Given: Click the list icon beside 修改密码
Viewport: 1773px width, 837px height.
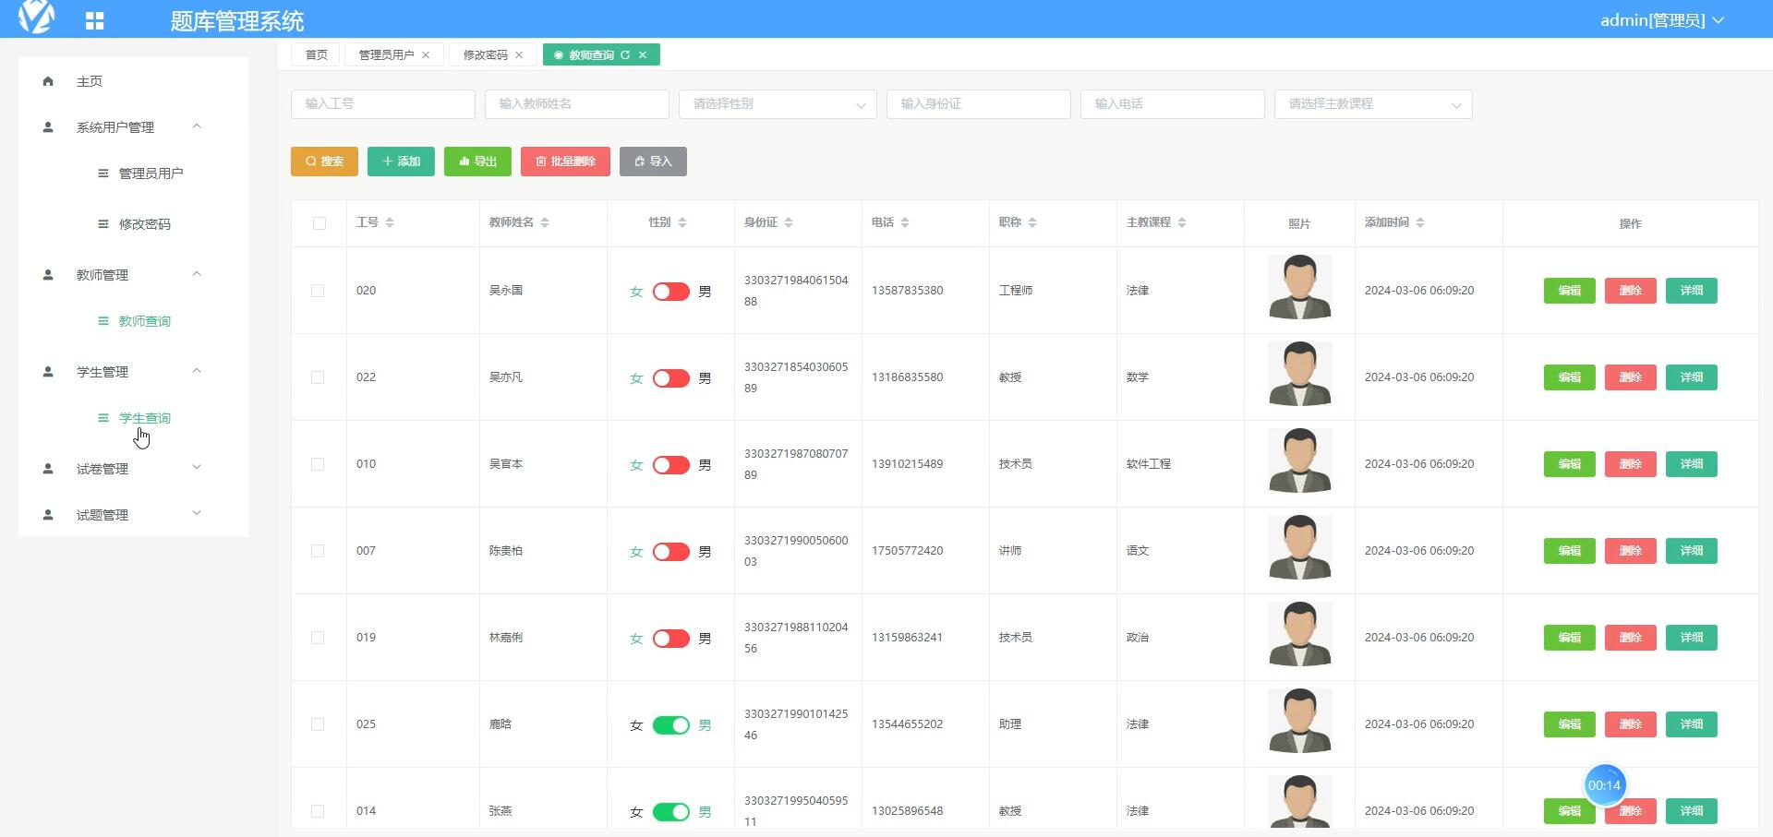Looking at the screenshot, I should (103, 224).
